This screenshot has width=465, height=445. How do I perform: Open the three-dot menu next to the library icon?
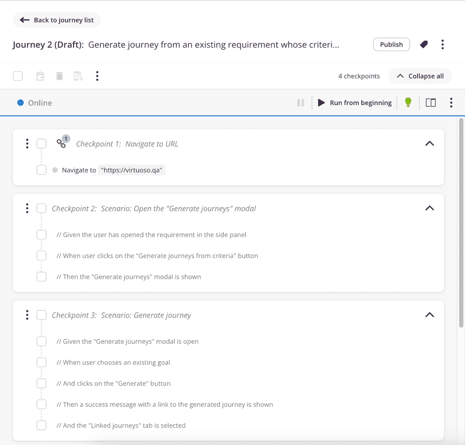coord(97,76)
